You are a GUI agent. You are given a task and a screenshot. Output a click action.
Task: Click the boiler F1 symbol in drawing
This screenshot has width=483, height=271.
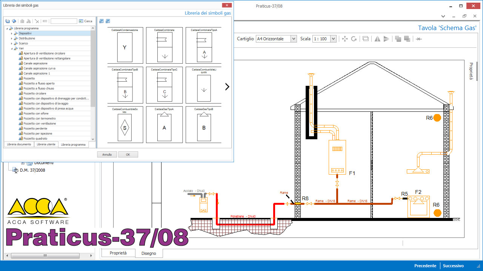337,157
